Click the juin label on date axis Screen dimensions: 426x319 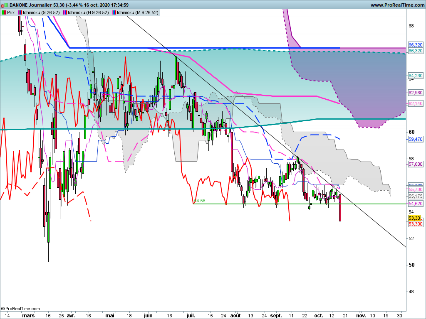[x=148, y=316]
